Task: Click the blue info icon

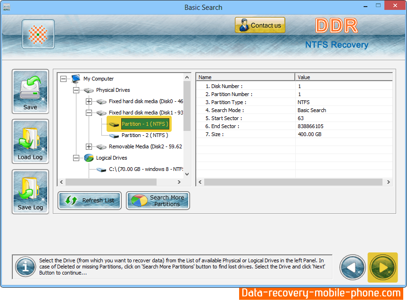Action: [x=25, y=267]
